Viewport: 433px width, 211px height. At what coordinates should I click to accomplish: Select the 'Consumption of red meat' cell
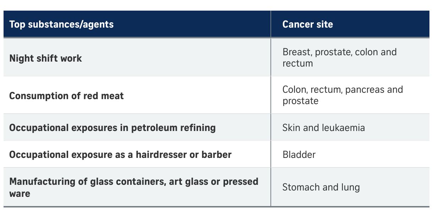[x=66, y=96]
